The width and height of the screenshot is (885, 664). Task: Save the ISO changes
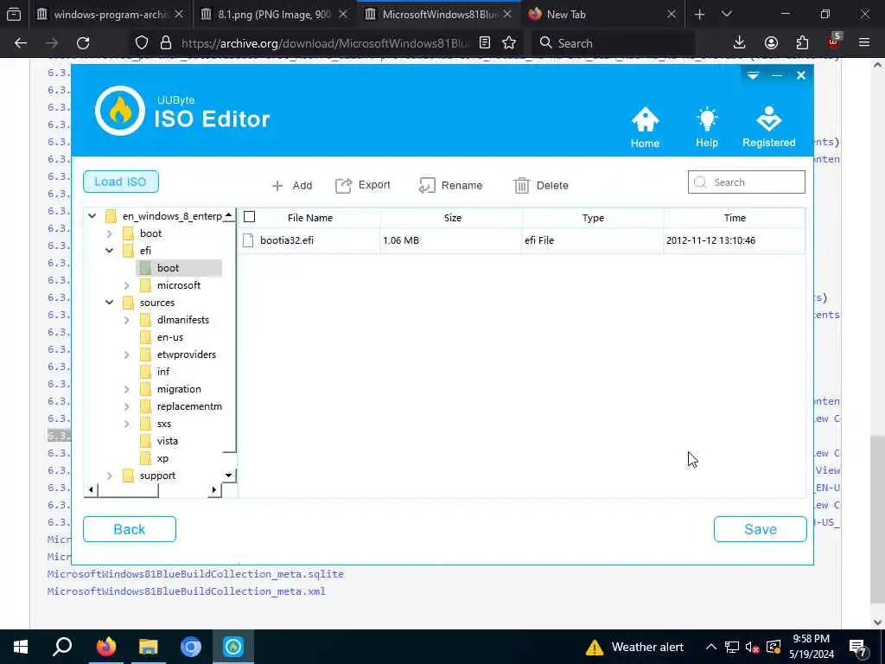(761, 529)
